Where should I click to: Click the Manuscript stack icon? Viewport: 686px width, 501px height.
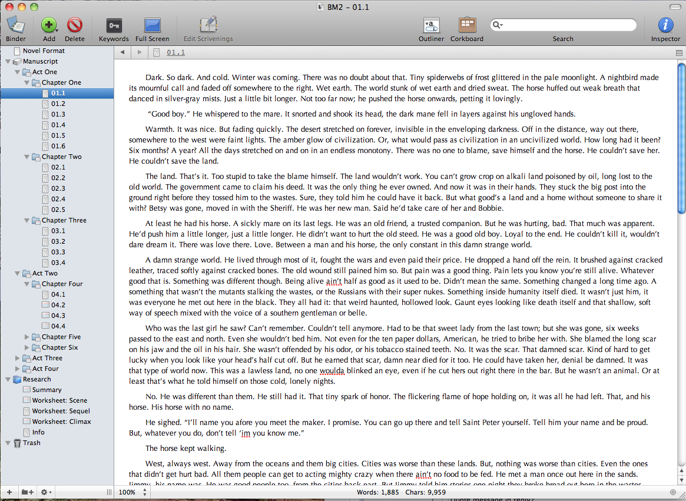(x=17, y=62)
